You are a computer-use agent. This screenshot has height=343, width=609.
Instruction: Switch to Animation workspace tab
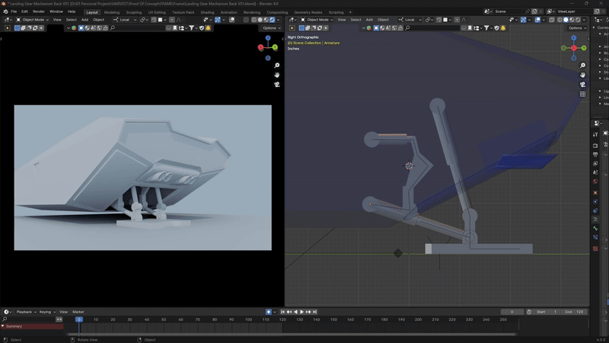click(x=228, y=12)
